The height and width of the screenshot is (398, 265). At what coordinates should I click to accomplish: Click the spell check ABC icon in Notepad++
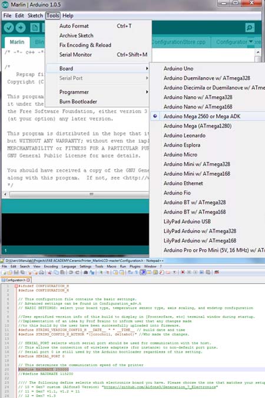pyautogui.click(x=217, y=272)
